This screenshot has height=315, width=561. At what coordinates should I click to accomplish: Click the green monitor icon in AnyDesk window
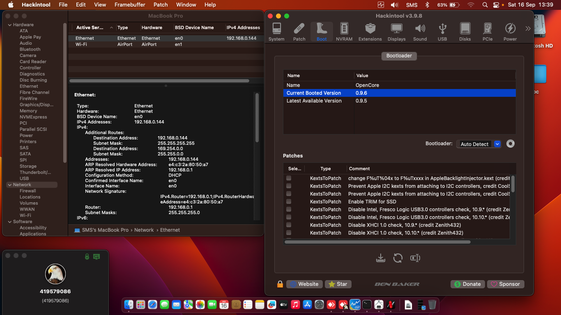click(97, 257)
